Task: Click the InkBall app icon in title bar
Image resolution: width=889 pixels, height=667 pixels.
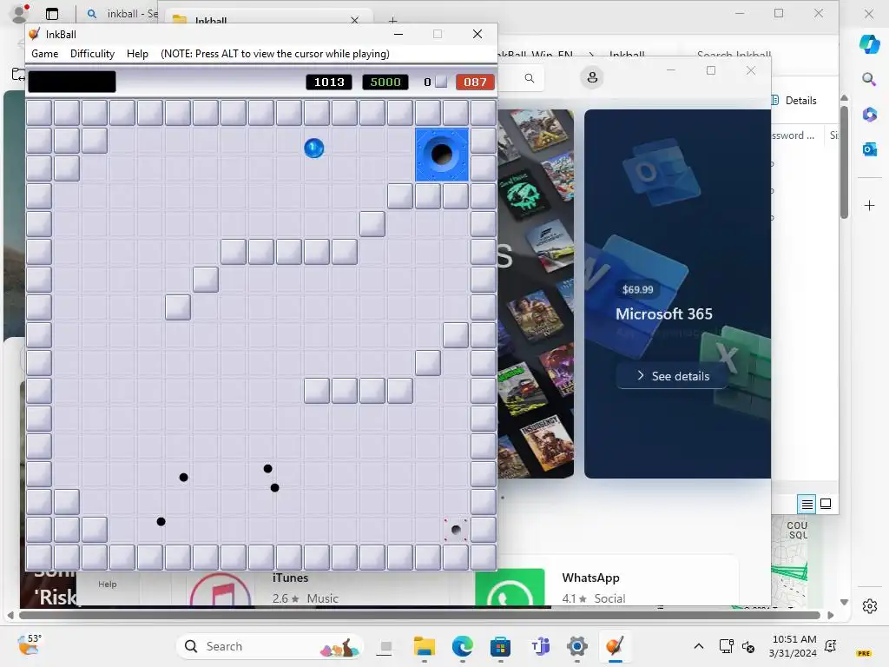Action: coord(35,34)
